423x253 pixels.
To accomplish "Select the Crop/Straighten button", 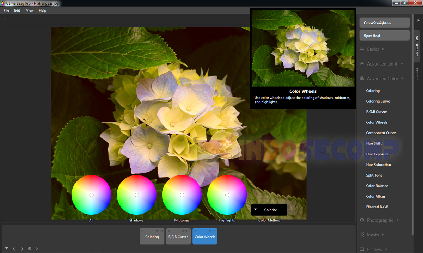I will pyautogui.click(x=384, y=23).
